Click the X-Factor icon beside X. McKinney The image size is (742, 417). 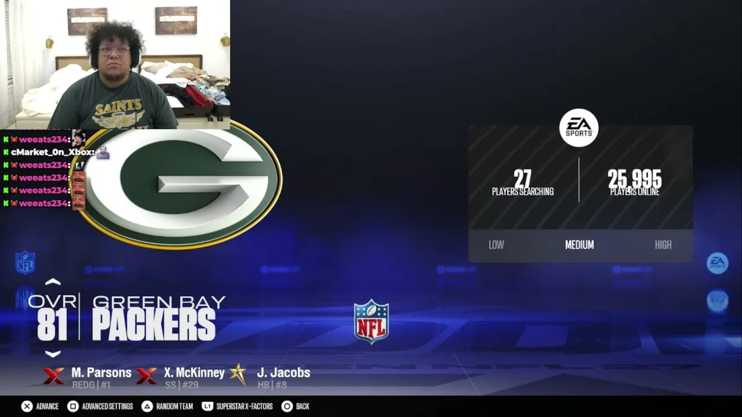[146, 376]
